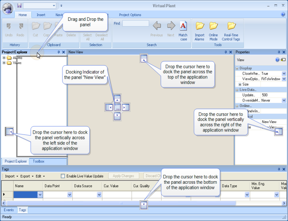The width and height of the screenshot is (288, 221).
Task: Open the Project Options ribbon tab
Action: pos(130,15)
